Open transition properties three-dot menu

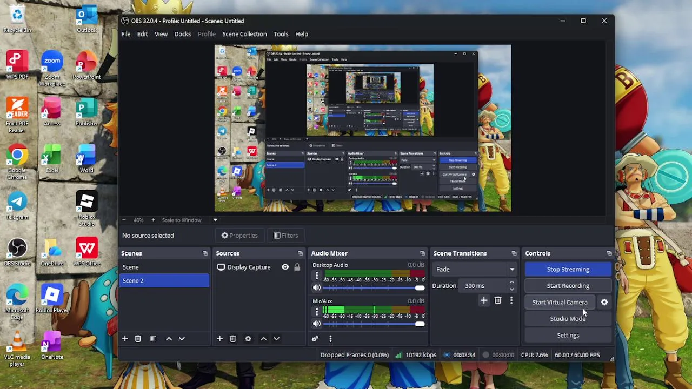pos(511,300)
